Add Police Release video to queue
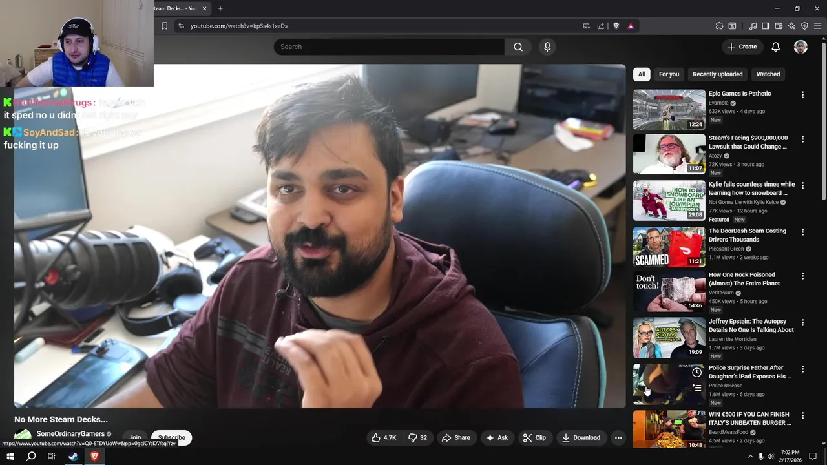Viewport: 827px width, 465px height. point(696,387)
